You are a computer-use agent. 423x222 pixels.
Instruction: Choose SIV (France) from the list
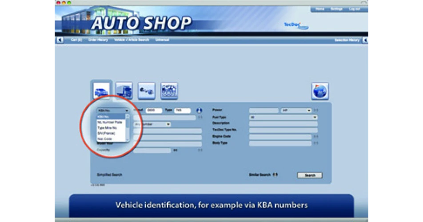[111, 133]
